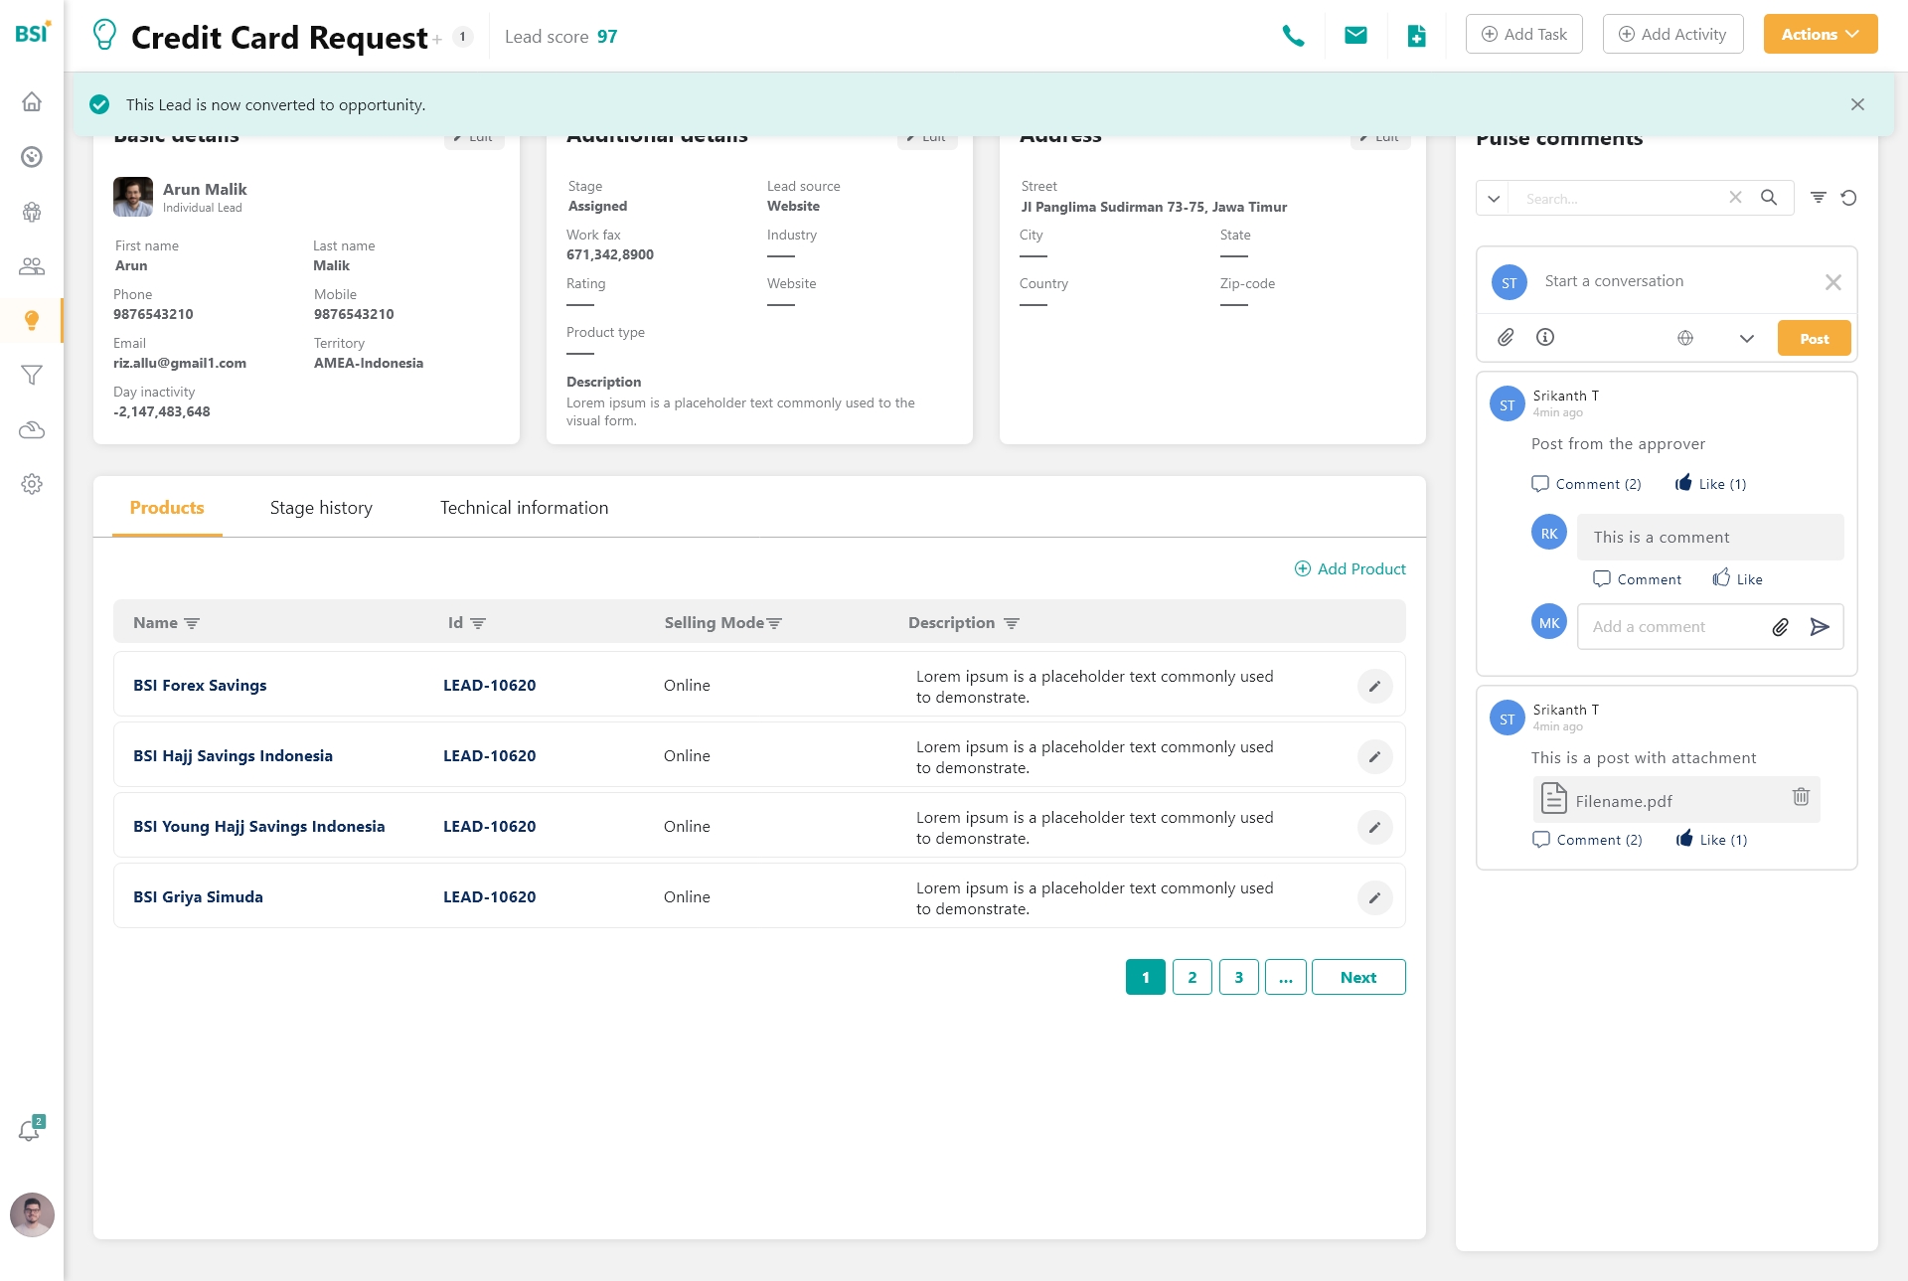Like the post with attachment
Viewport: 1908px width, 1281px height.
[x=1712, y=840]
